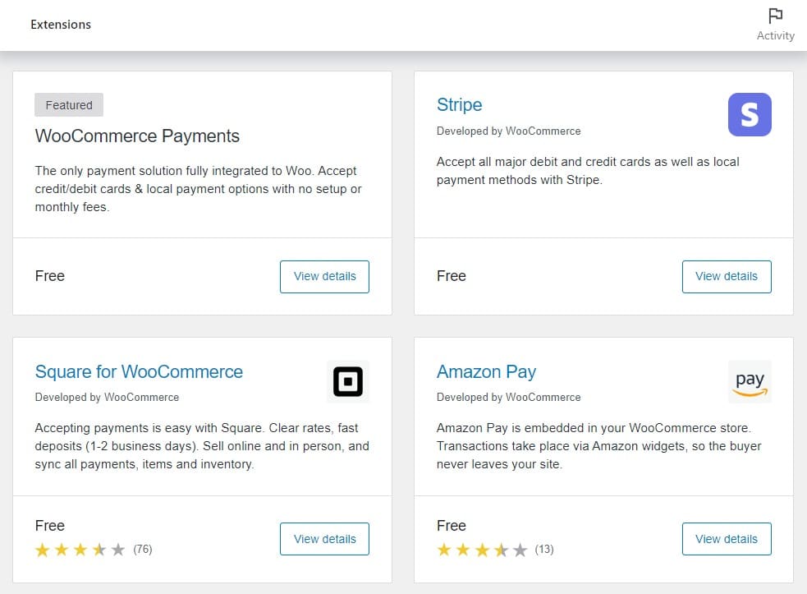This screenshot has height=594, width=807.
Task: Click the Featured badge on WooCommerce Payments
Action: click(68, 104)
